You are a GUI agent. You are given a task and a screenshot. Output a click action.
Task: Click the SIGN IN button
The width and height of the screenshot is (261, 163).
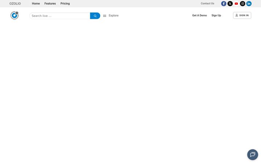(x=242, y=15)
